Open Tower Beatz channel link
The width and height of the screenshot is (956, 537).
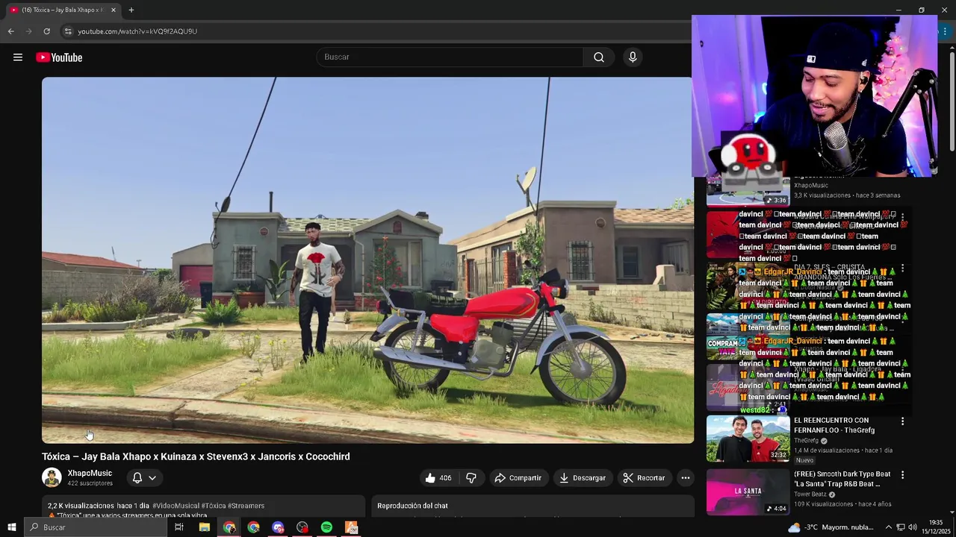(x=810, y=494)
